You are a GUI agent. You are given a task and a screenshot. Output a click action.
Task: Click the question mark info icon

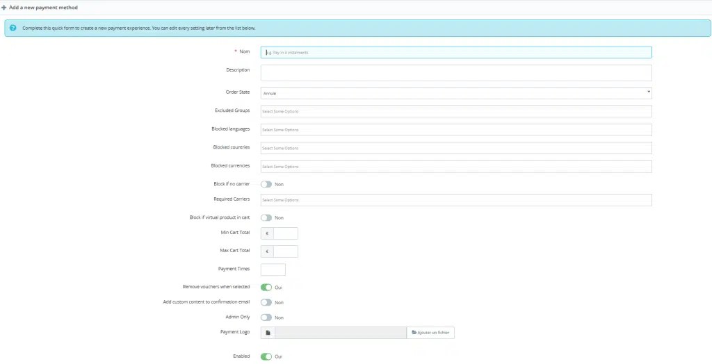[x=13, y=28]
